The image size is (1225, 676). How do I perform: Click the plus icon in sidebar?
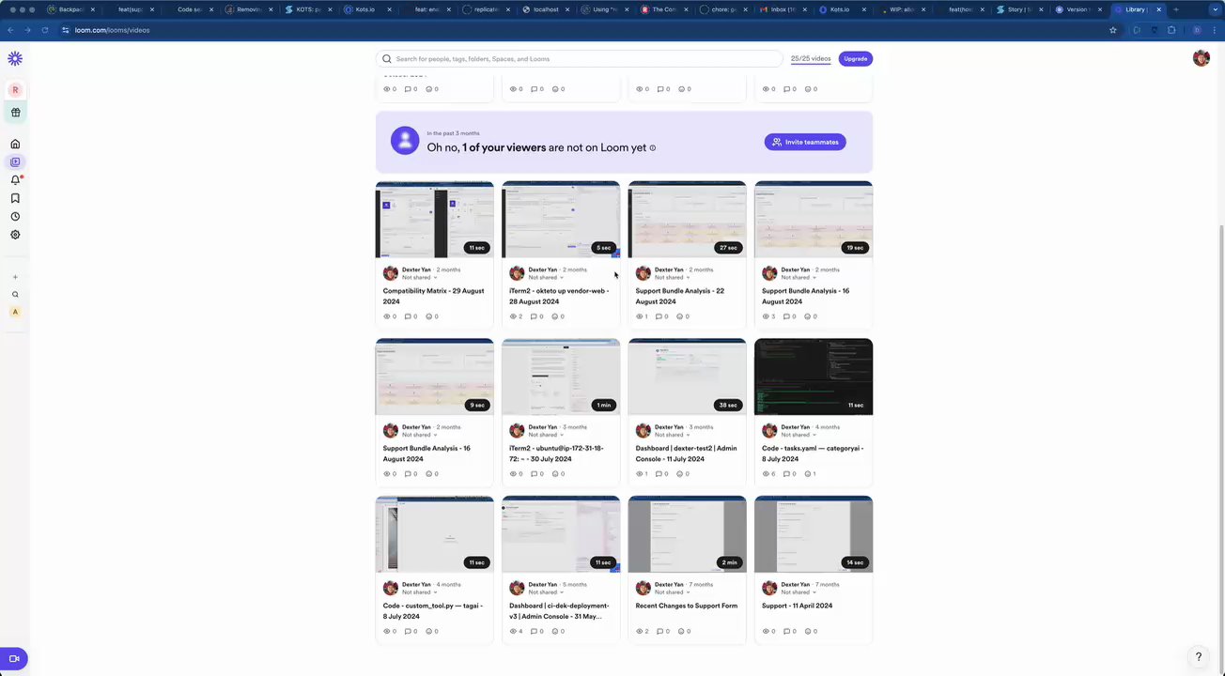(x=15, y=277)
